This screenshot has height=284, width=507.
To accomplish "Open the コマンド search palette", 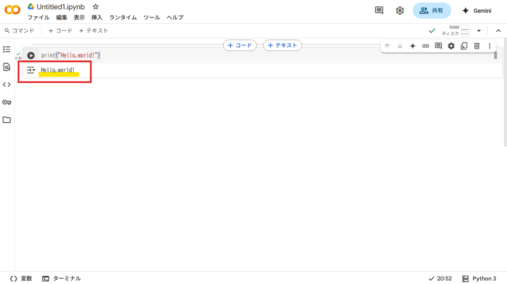I will click(x=19, y=31).
